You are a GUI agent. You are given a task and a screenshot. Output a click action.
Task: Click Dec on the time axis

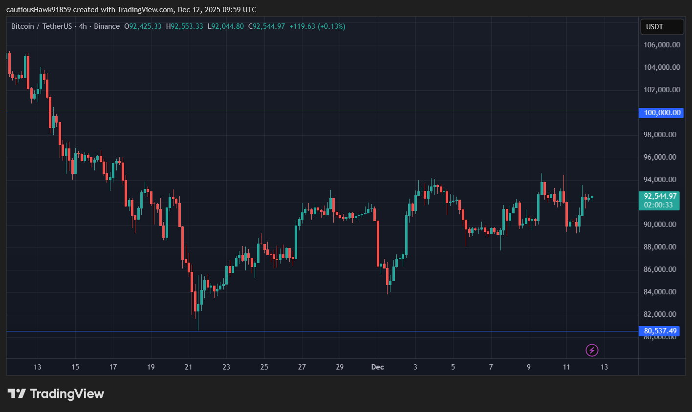(377, 367)
